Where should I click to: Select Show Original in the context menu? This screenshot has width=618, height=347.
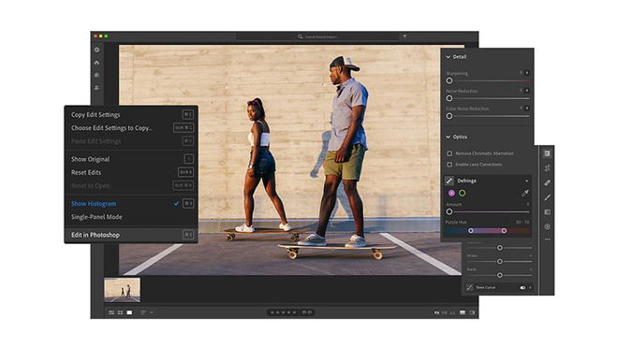click(131, 159)
